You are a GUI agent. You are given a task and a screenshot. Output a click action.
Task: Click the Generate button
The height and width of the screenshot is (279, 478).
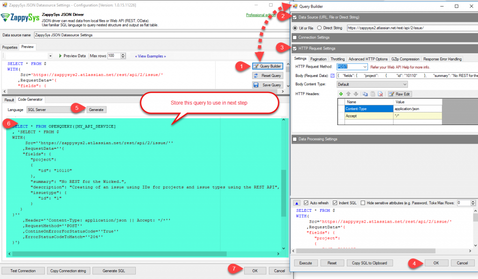(96, 110)
